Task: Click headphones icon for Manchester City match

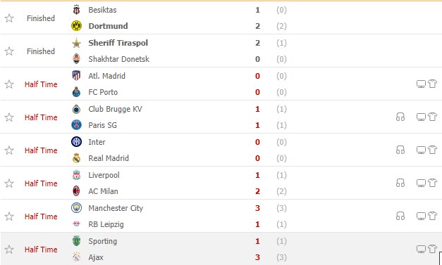Action: pyautogui.click(x=400, y=216)
